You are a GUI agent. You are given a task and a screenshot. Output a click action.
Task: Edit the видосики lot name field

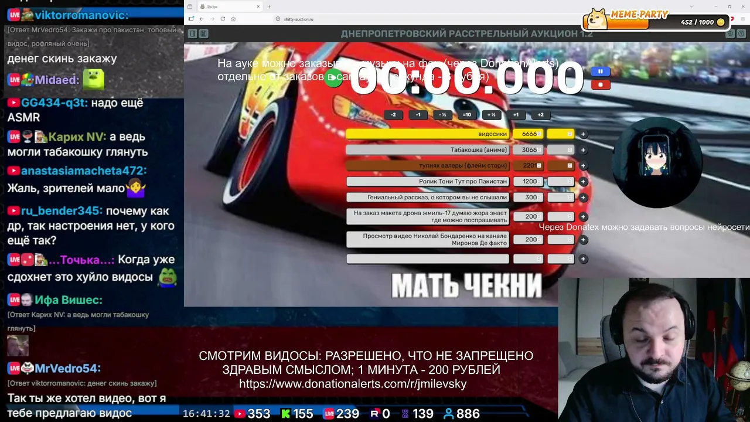click(x=428, y=134)
